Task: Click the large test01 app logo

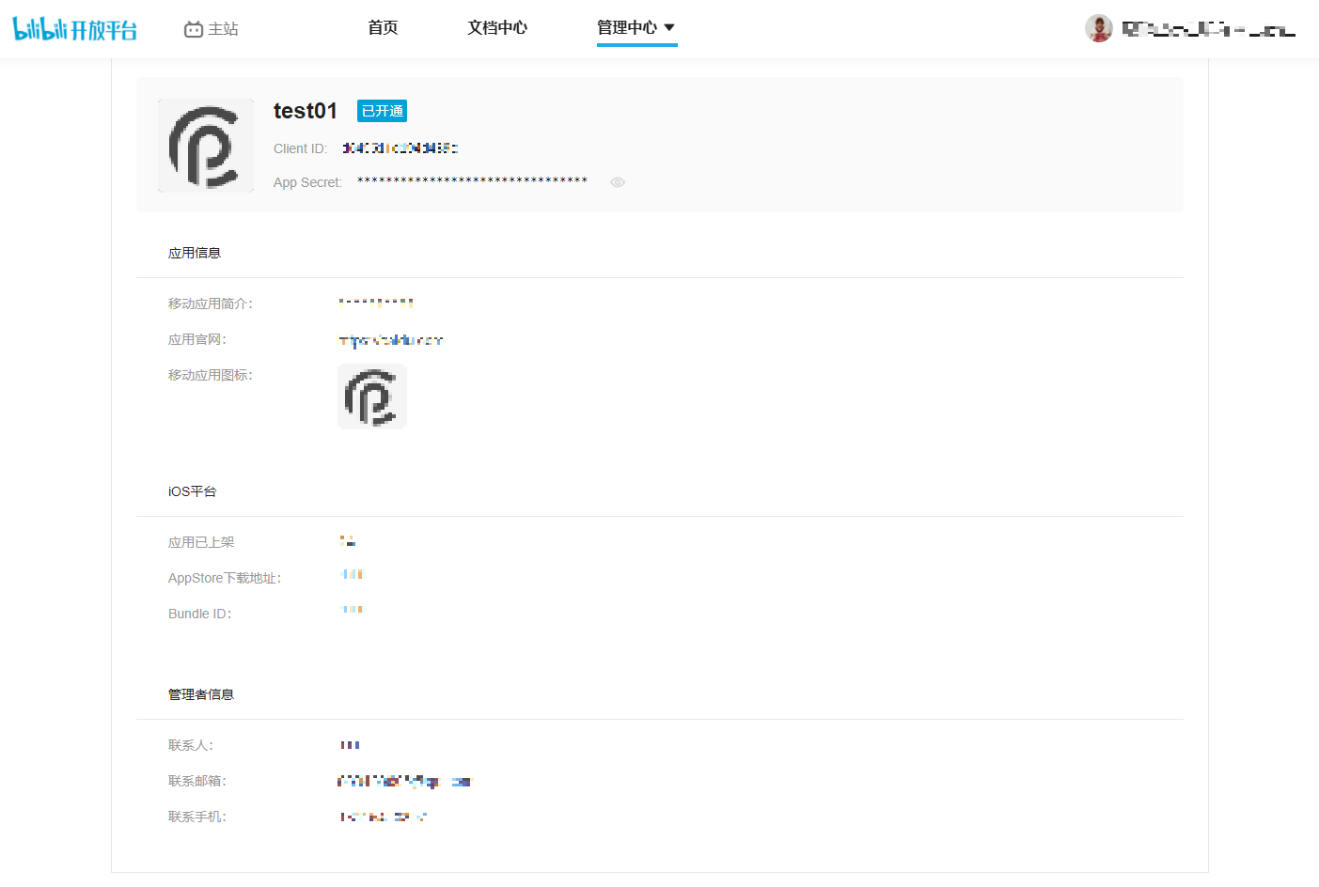Action: point(206,146)
